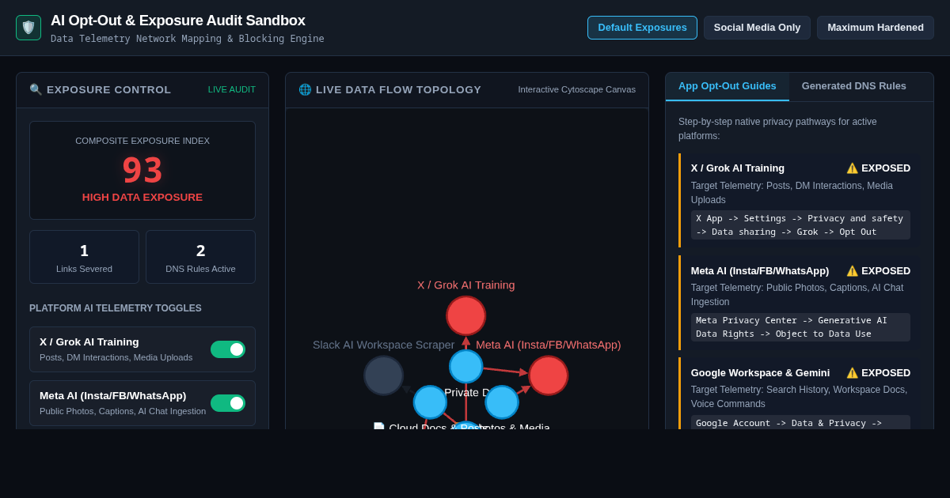The width and height of the screenshot is (950, 498).
Task: Click the red Meta AI (Insta/FB/WhatsApp) node
Action: click(x=548, y=375)
